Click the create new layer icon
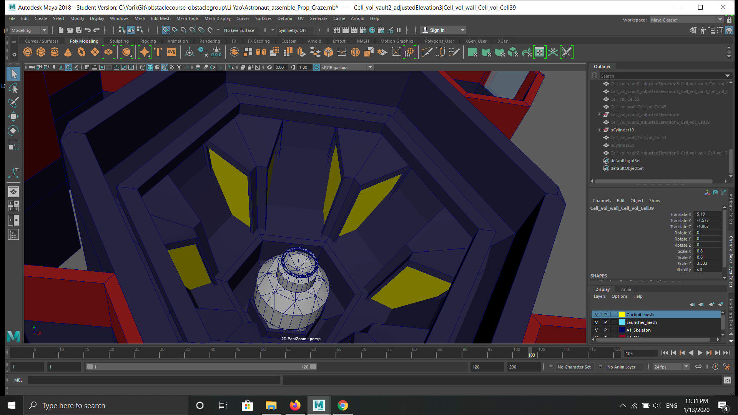This screenshot has height=415, width=738. click(x=711, y=304)
